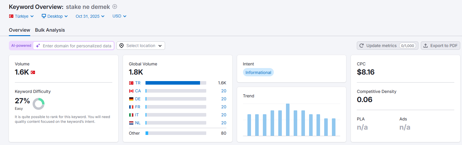Click the Export to PDF button

(x=440, y=46)
